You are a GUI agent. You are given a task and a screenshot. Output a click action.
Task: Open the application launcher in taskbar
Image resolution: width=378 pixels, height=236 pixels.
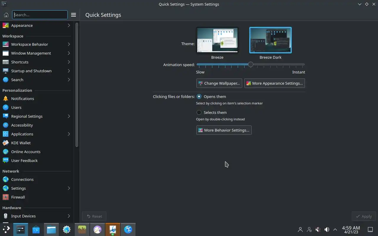[6, 229]
